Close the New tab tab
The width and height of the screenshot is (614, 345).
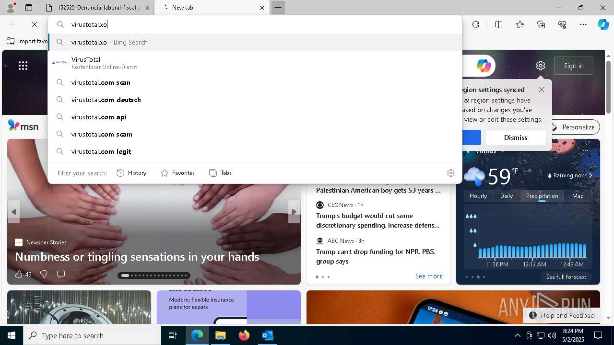pyautogui.click(x=262, y=8)
